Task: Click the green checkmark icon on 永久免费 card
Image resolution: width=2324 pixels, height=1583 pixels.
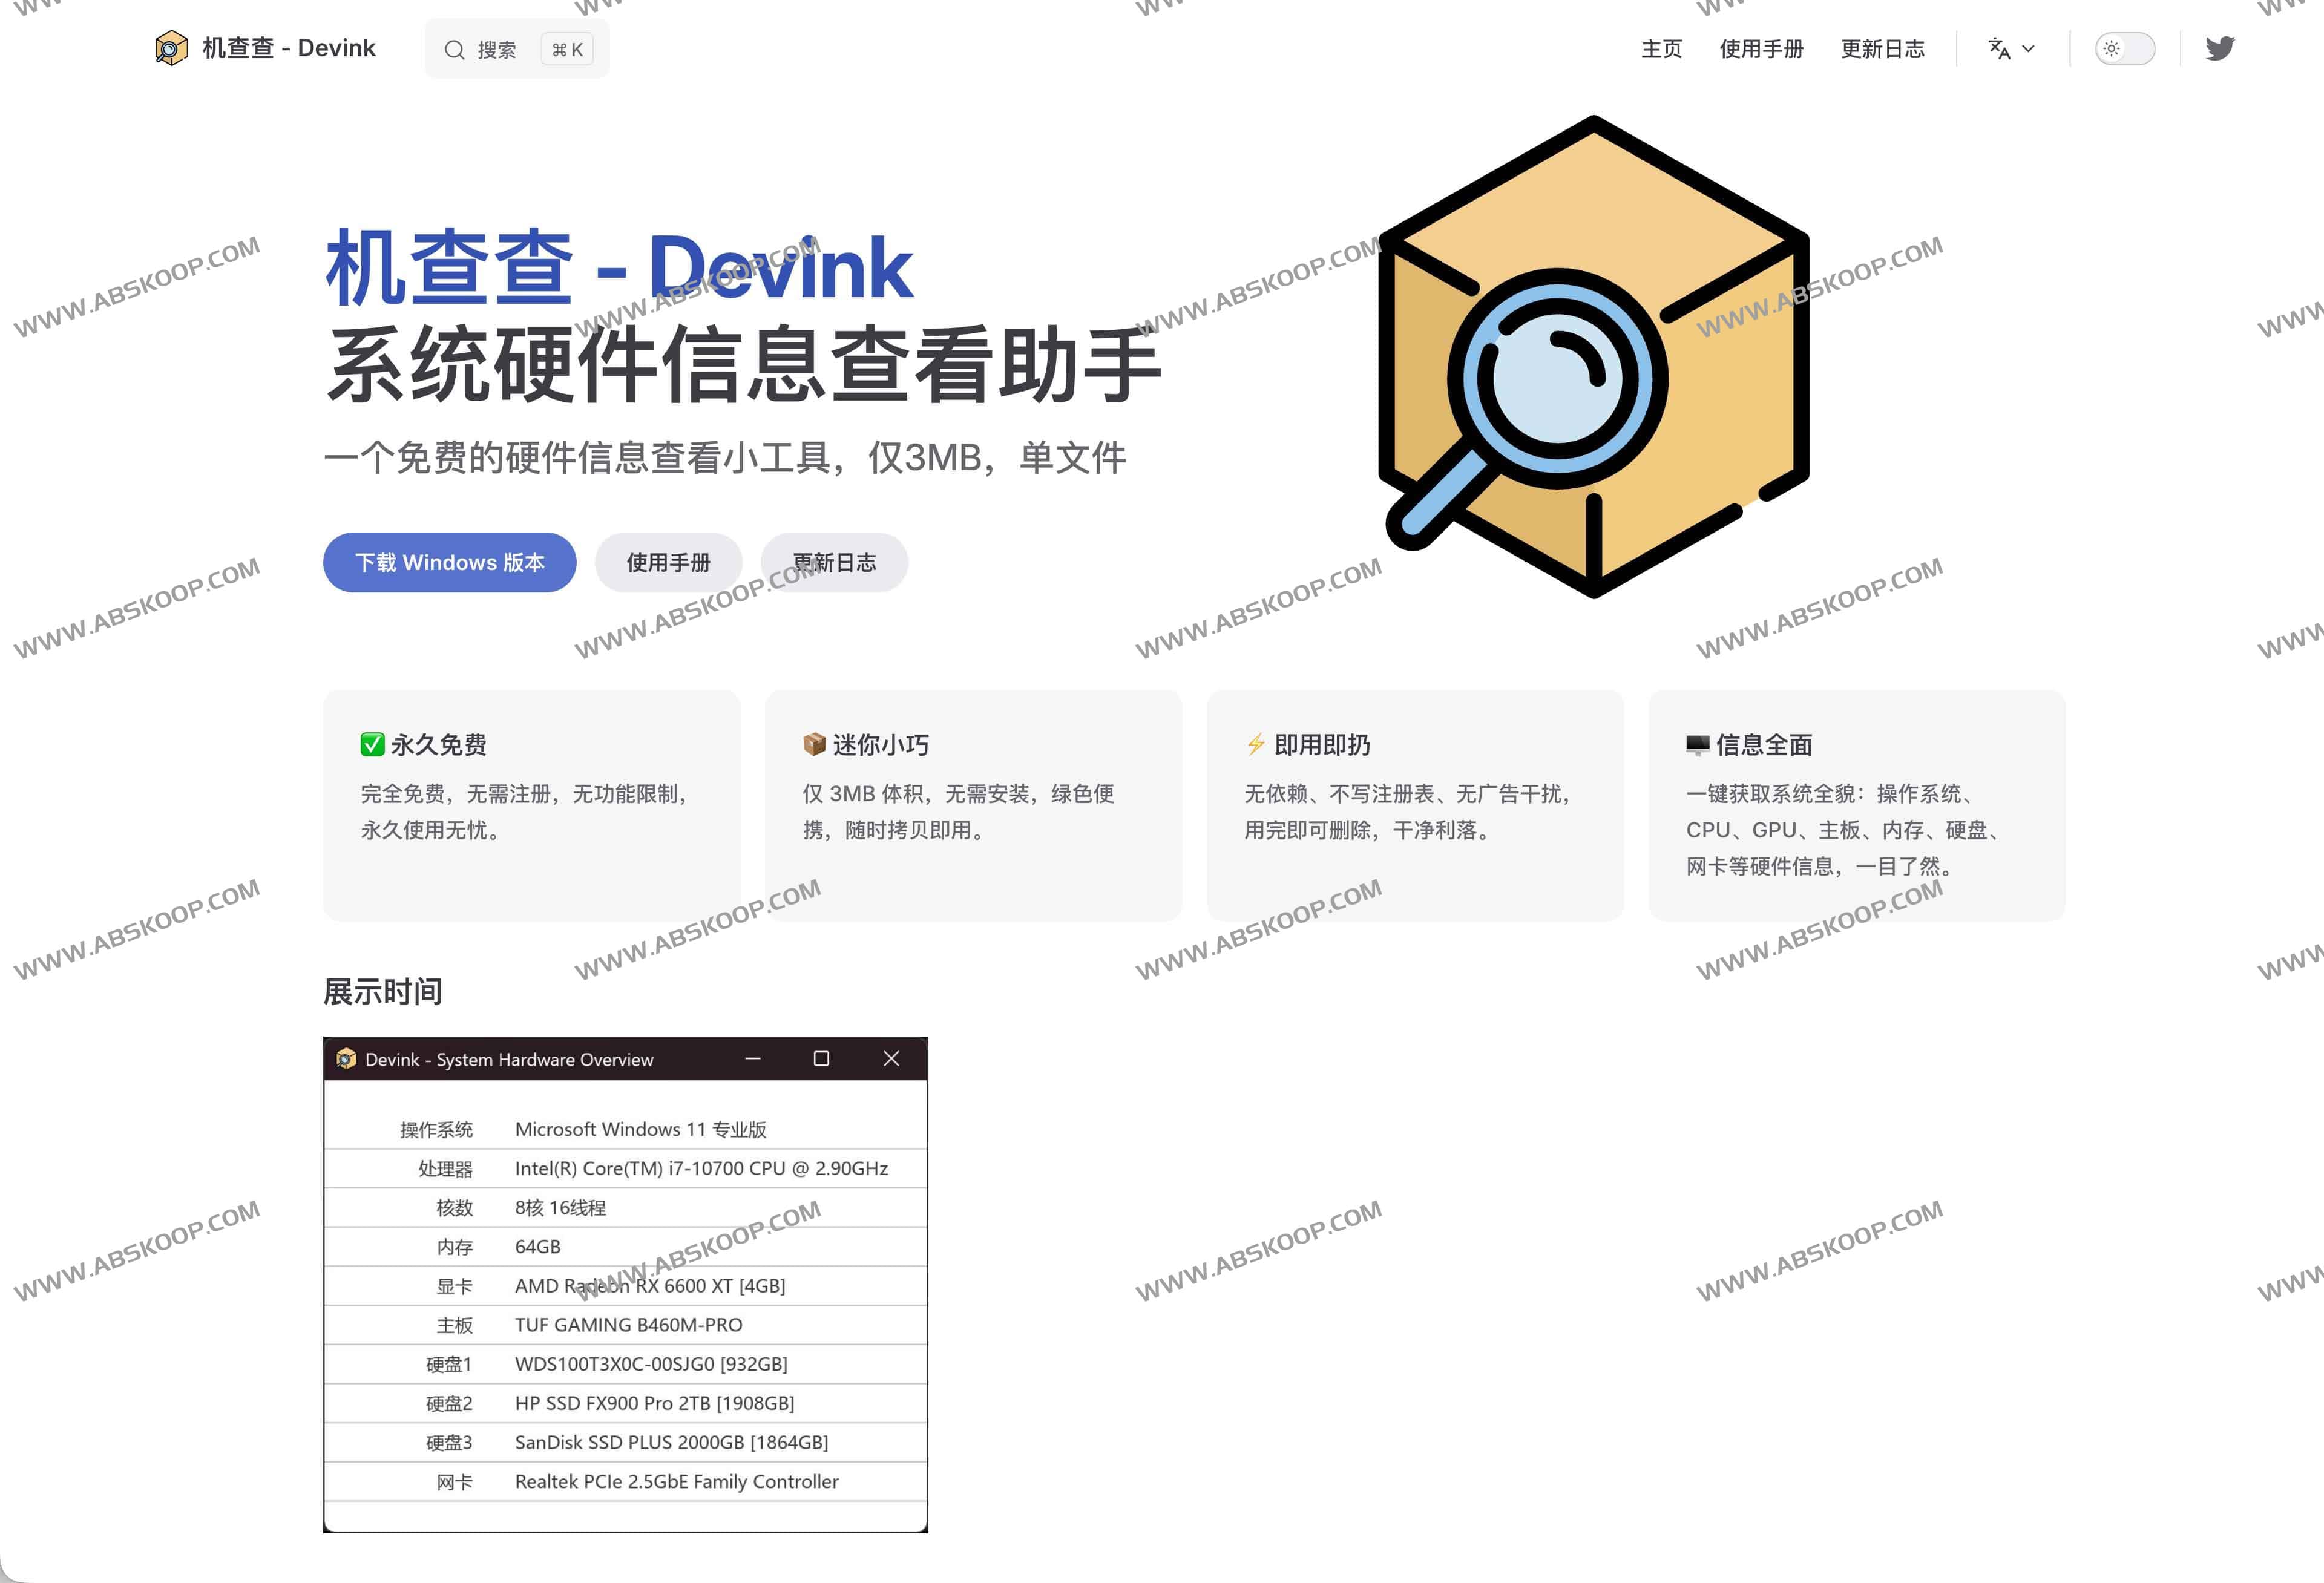Action: tap(372, 744)
